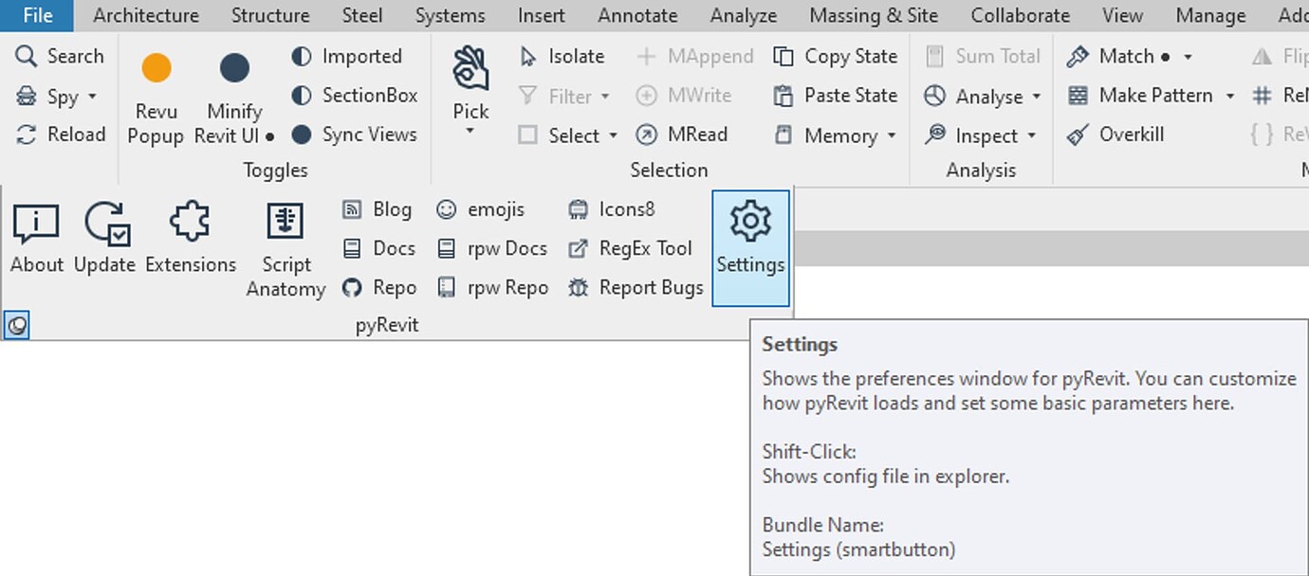Switch to the Steel tab
Viewport: 1309px width, 576px height.
(362, 15)
